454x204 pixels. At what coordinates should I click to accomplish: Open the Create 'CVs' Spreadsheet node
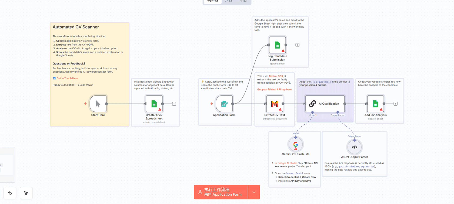(x=154, y=104)
